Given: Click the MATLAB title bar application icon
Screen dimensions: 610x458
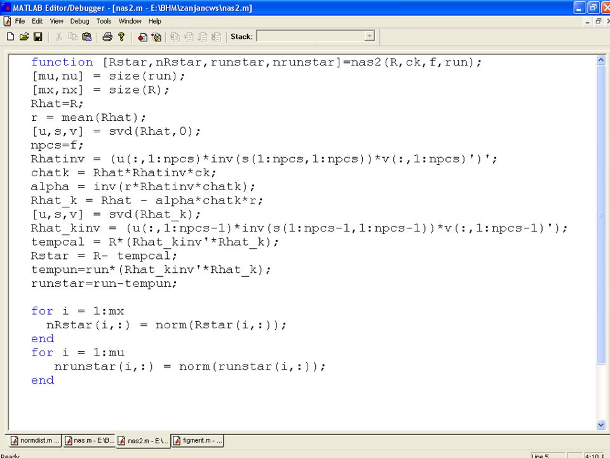Looking at the screenshot, I should [x=6, y=8].
